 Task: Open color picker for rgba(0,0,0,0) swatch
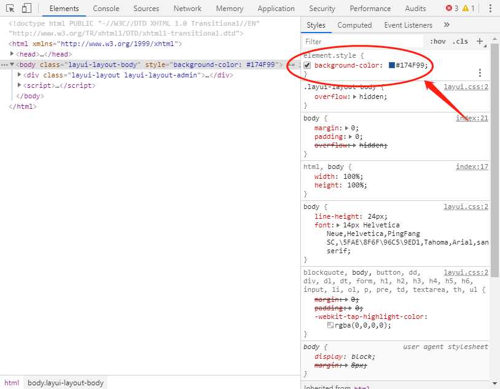pyautogui.click(x=330, y=325)
